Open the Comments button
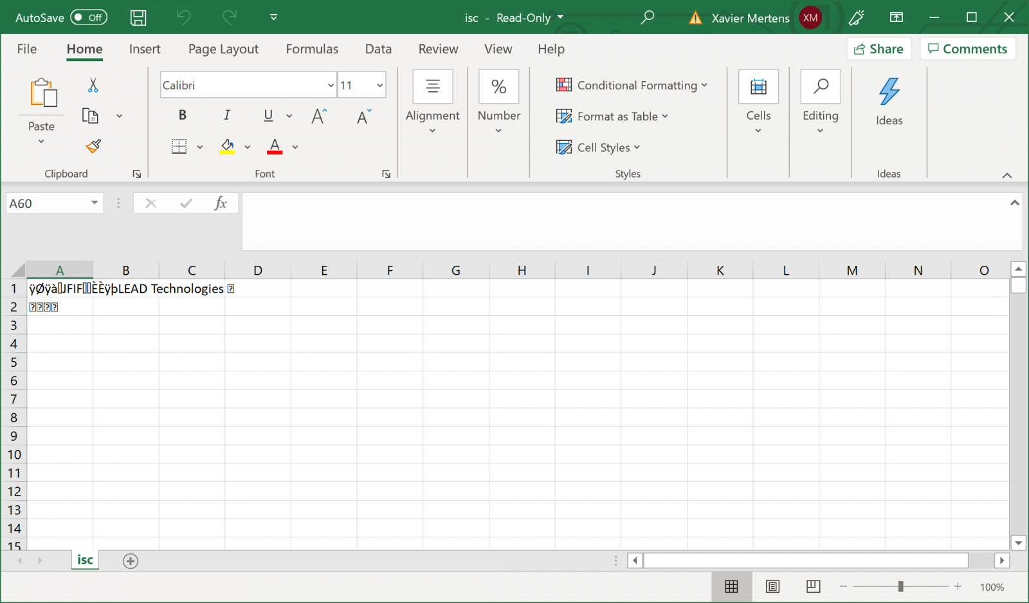Image resolution: width=1029 pixels, height=603 pixels. point(967,49)
